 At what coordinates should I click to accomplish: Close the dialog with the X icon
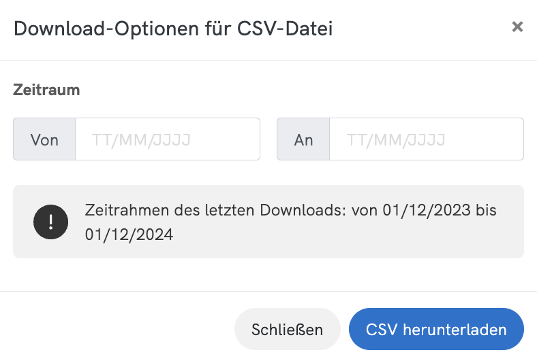(x=517, y=27)
